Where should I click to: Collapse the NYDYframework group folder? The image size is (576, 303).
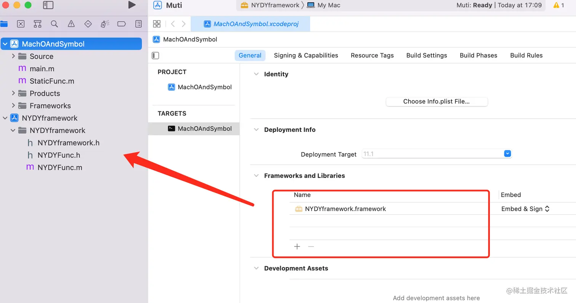coord(13,130)
